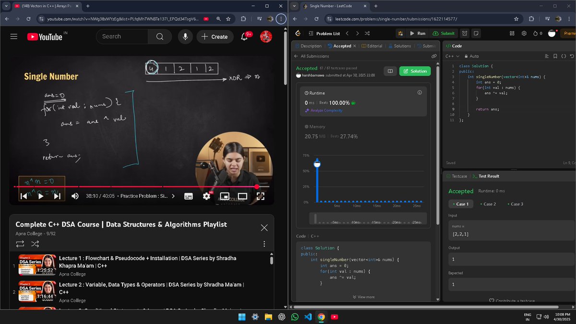Go back to All Submissions
This screenshot has width=576, height=324.
tap(312, 56)
